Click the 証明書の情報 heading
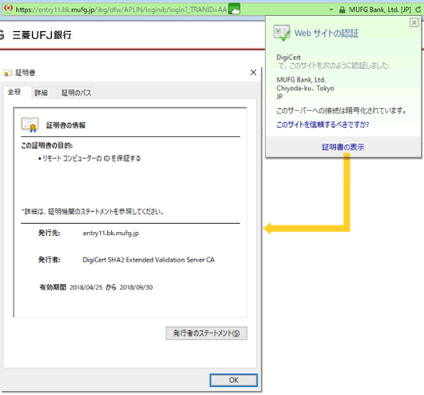 click(66, 126)
